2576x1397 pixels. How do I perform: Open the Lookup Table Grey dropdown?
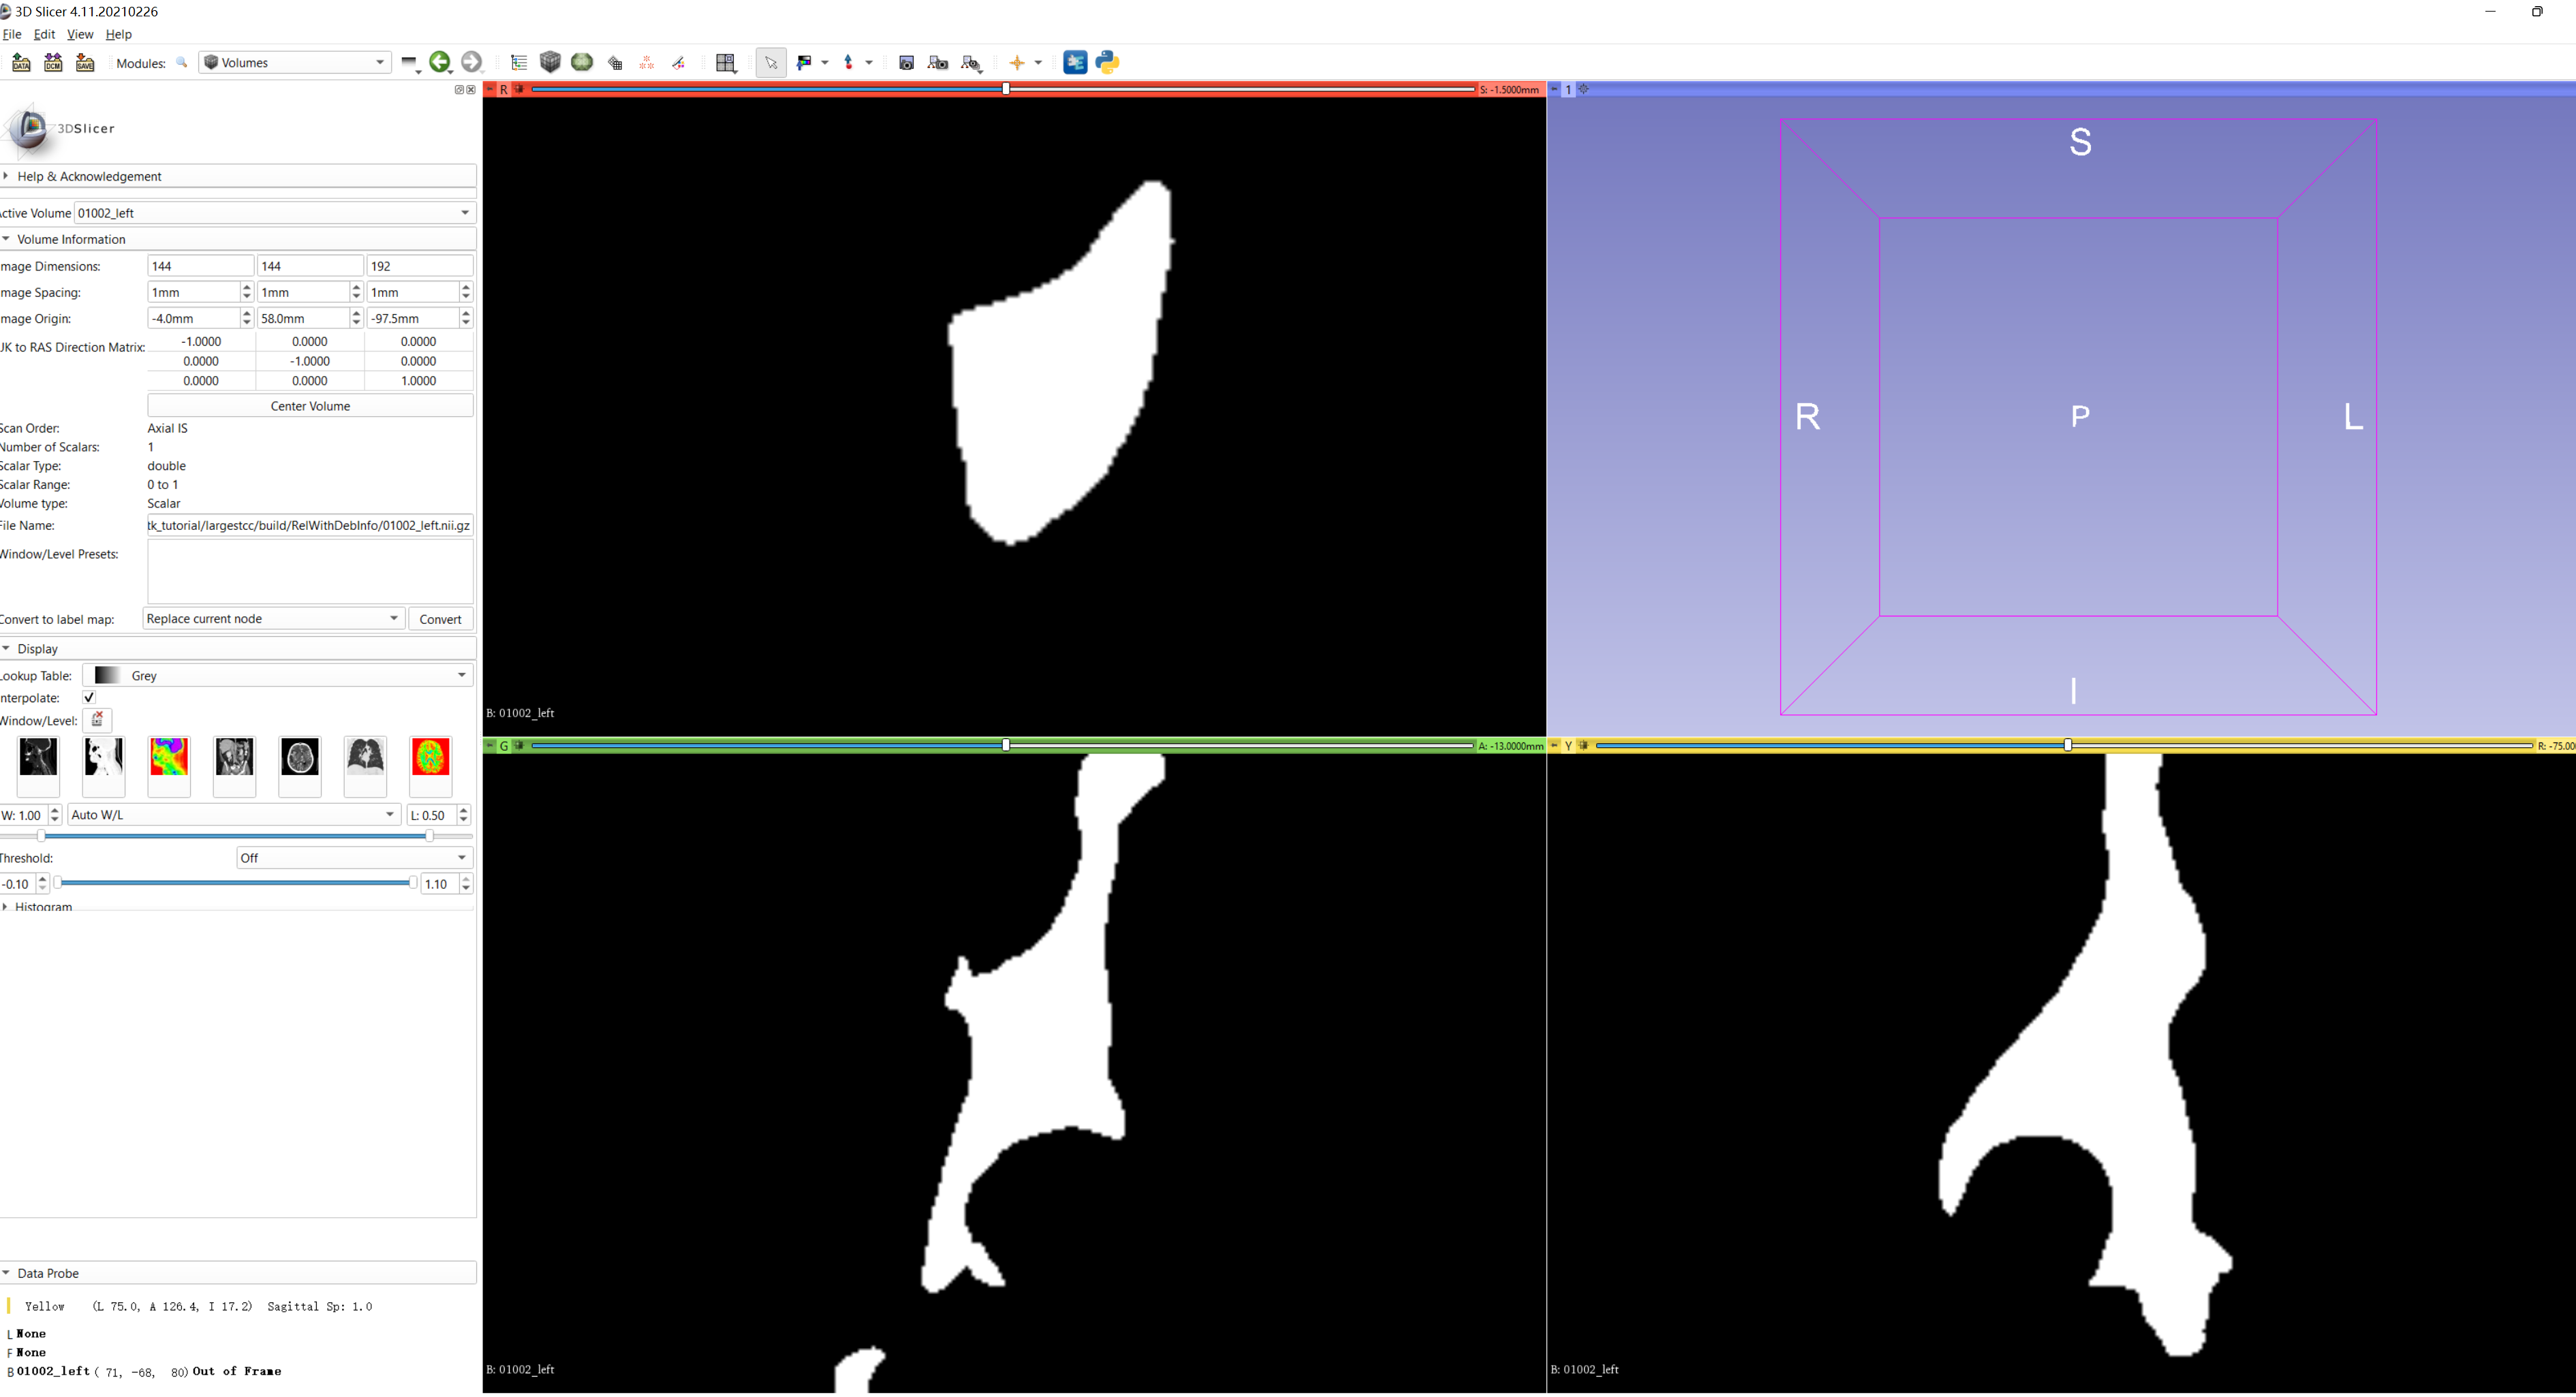pyautogui.click(x=278, y=676)
